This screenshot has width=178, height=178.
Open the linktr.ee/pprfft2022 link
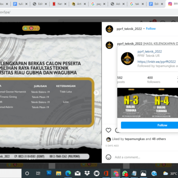(x=157, y=61)
